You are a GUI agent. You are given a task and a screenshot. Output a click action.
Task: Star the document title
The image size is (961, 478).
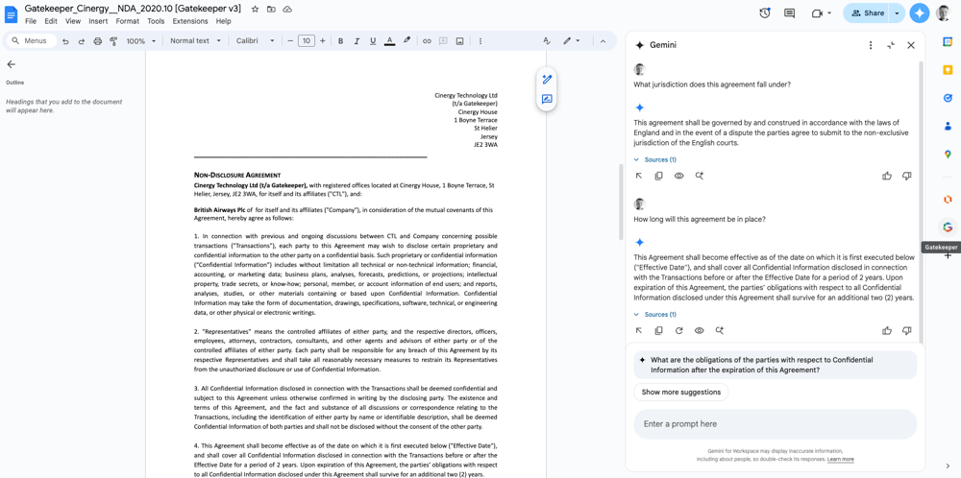pyautogui.click(x=255, y=9)
